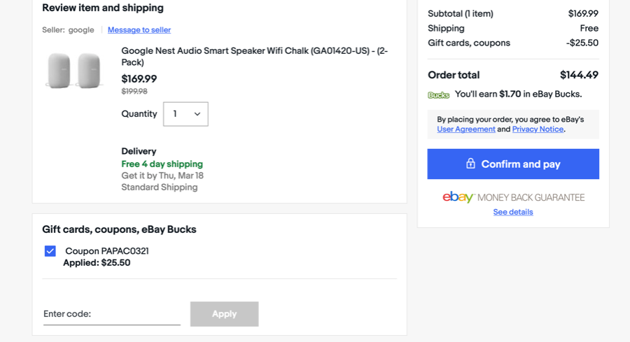Screen dimensions: 630x342
Task: Click Get it by Thu, Mar 18
Action: coord(162,176)
